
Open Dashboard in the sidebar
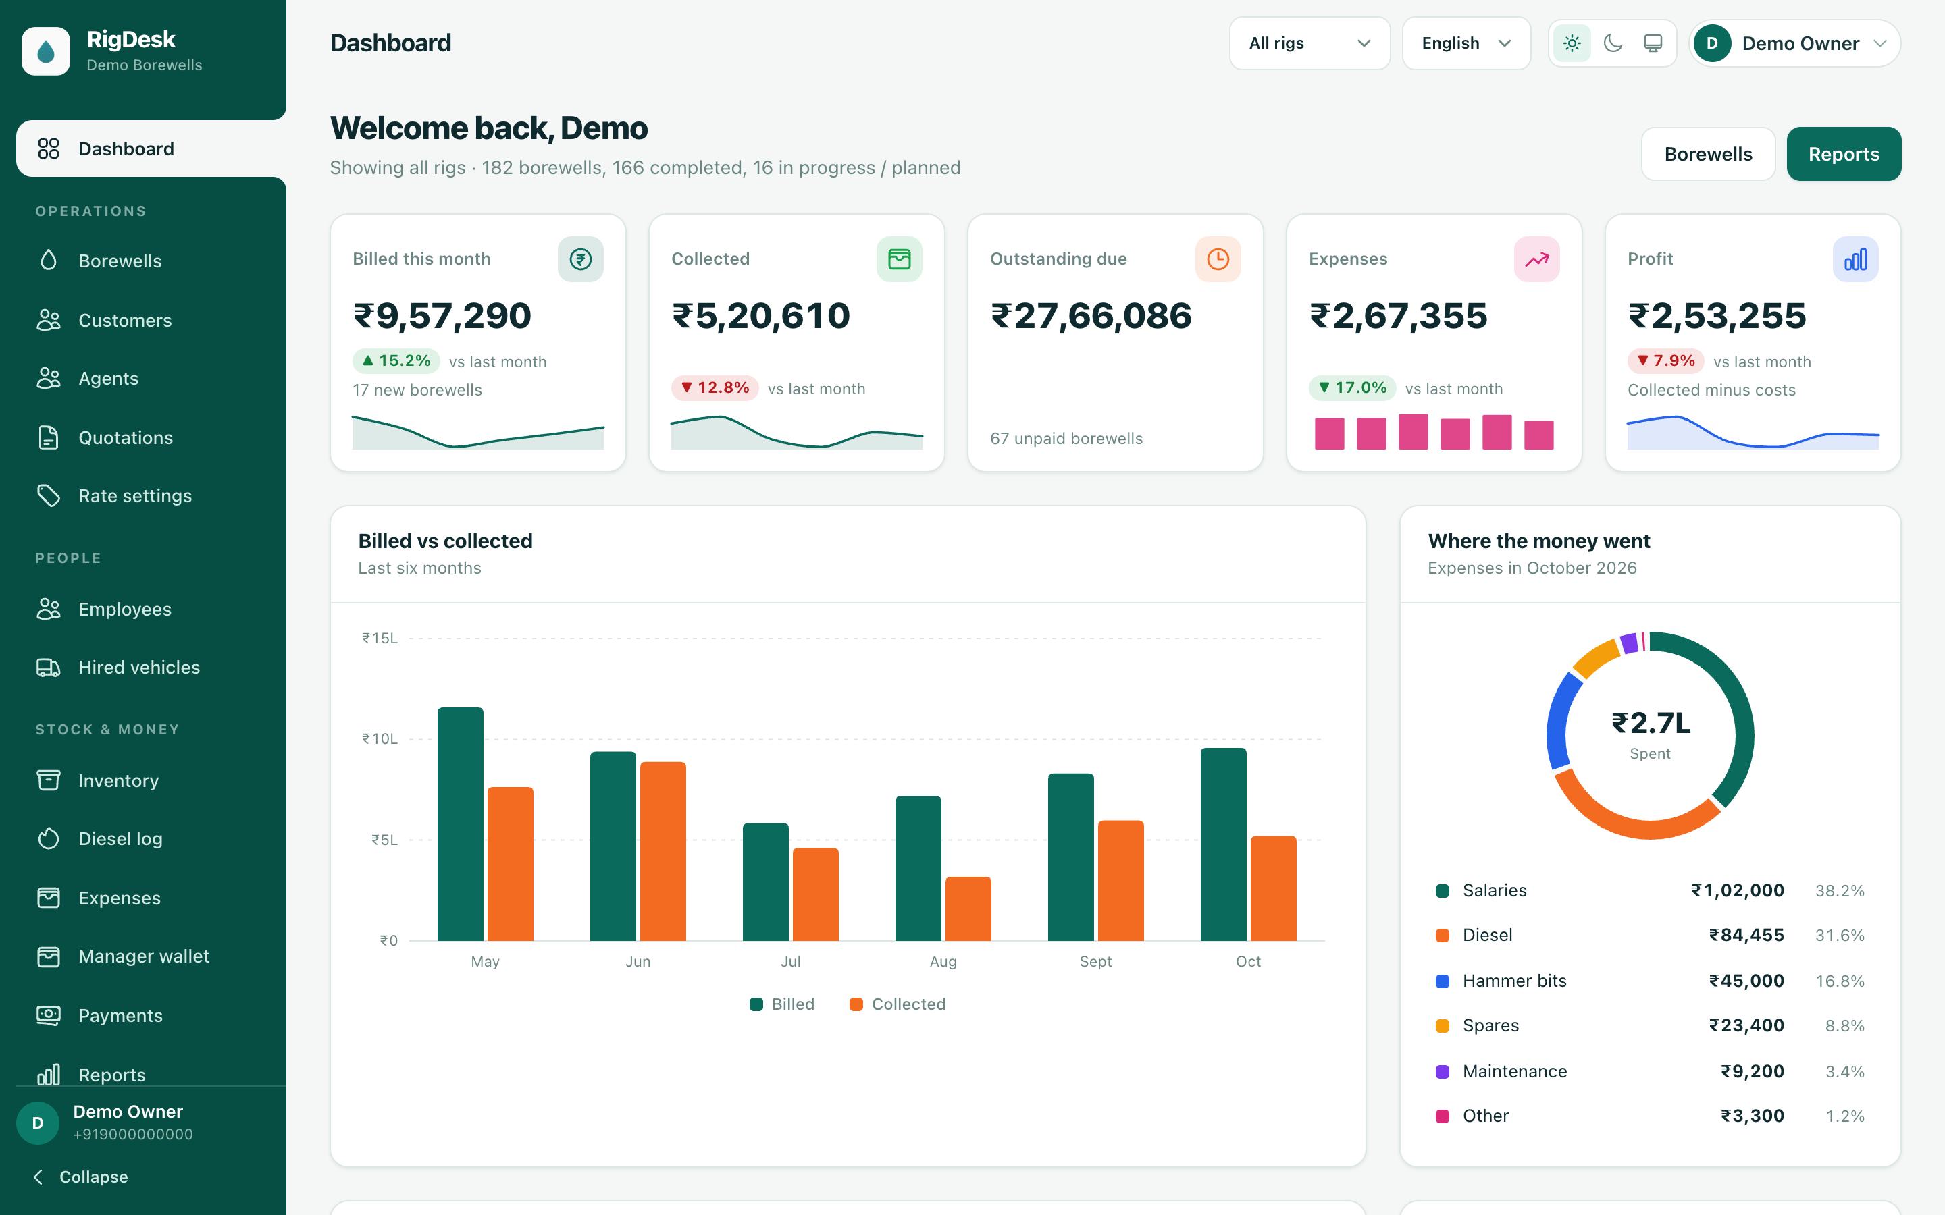151,148
